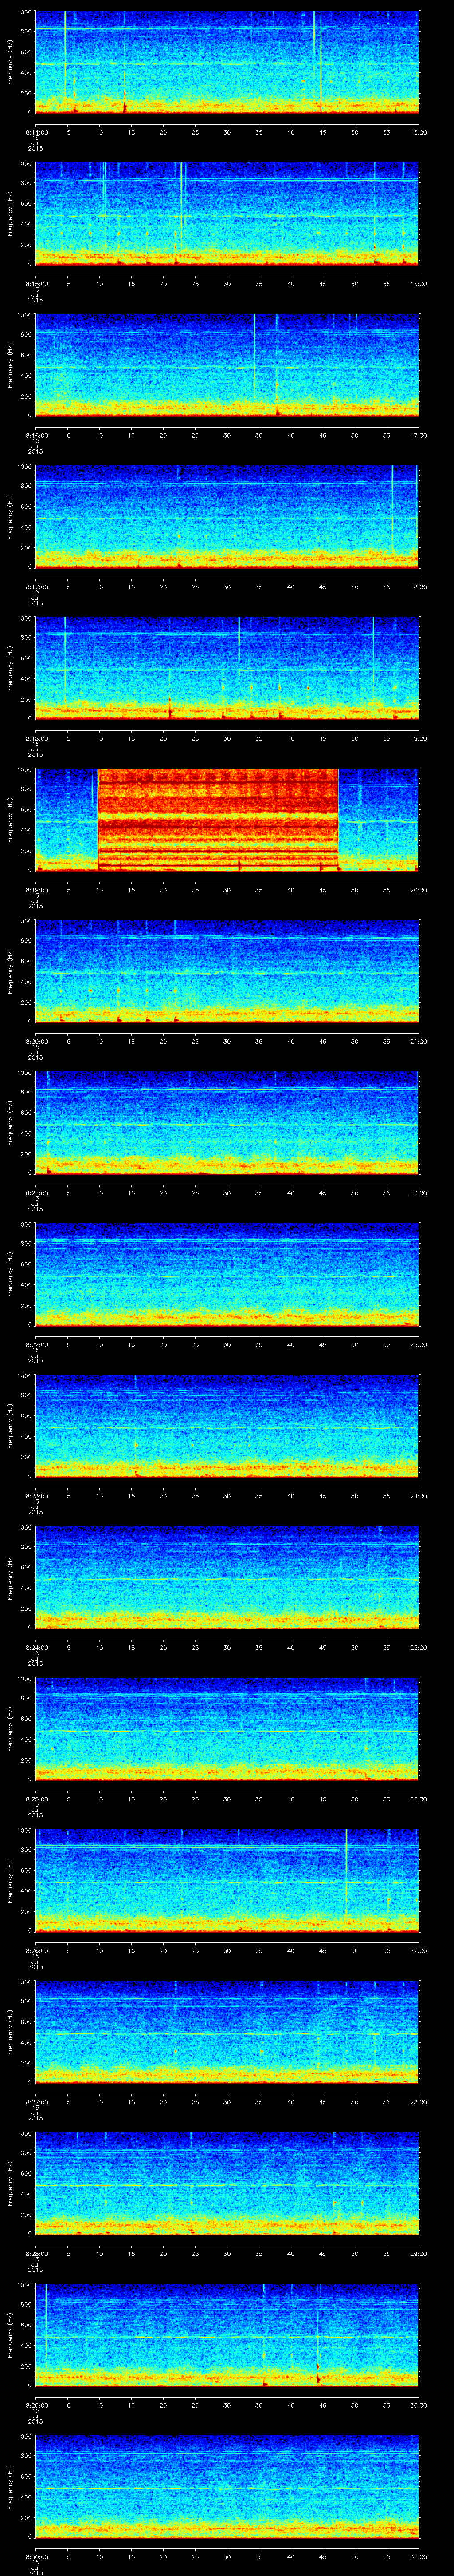Click the 15:00 end label of first spectrogram
This screenshot has width=454, height=2576.
418,132
